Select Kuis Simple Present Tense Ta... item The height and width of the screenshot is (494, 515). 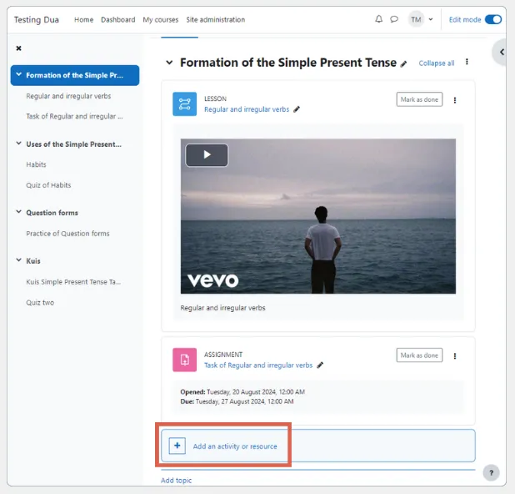73,282
